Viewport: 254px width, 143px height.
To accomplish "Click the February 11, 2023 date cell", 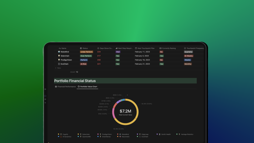I will (x=142, y=52).
